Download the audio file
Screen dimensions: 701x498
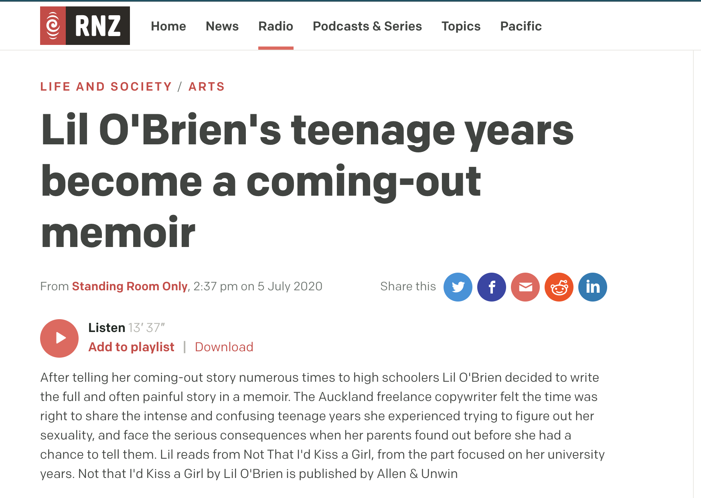pyautogui.click(x=224, y=347)
